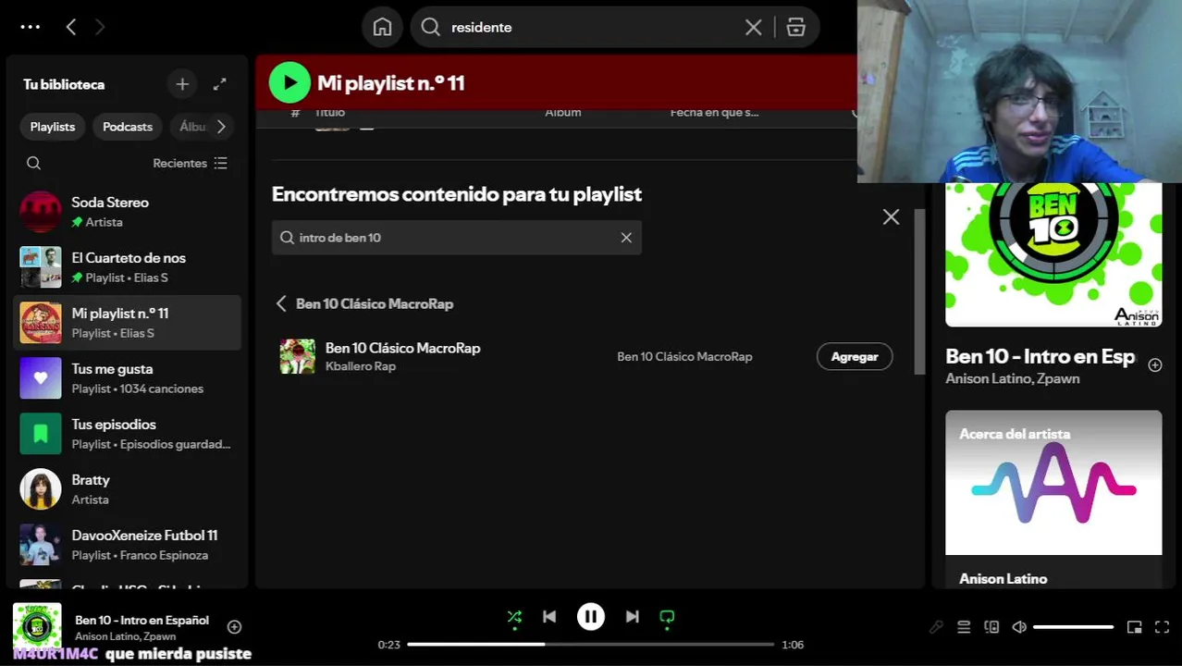1182x666 pixels.
Task: Expand the library panel
Action: click(x=220, y=84)
